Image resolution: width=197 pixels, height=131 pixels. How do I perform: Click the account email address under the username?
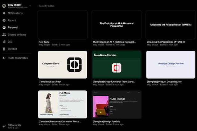pyautogui.click(x=18, y=7)
